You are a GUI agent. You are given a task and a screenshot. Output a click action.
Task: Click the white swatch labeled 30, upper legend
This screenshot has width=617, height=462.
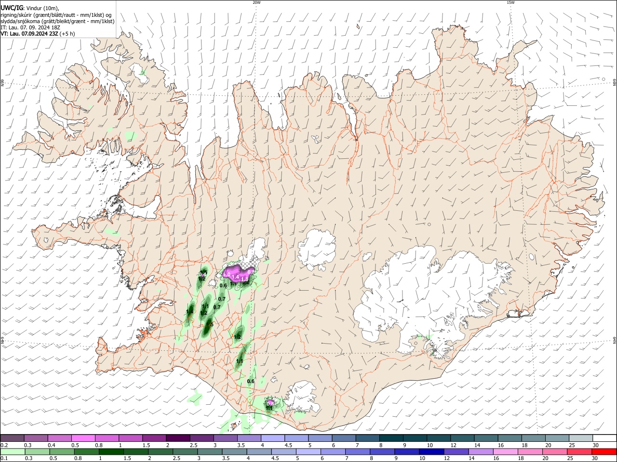coord(605,438)
